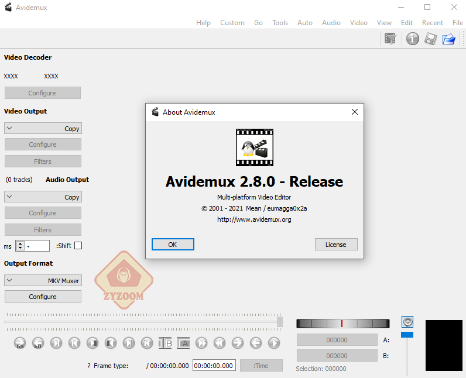Open the Edit menu

pos(406,23)
